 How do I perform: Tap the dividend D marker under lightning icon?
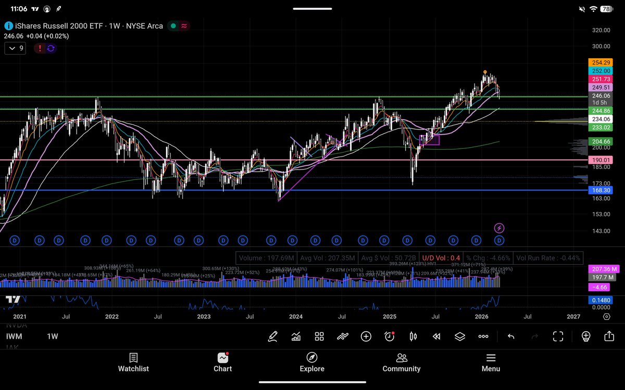(499, 240)
